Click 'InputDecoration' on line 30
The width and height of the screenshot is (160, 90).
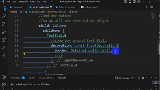(101, 45)
